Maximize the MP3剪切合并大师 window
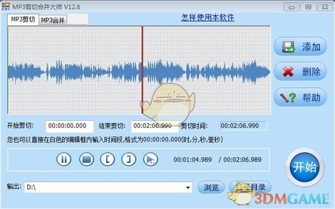The height and width of the screenshot is (209, 335). [x=308, y=7]
